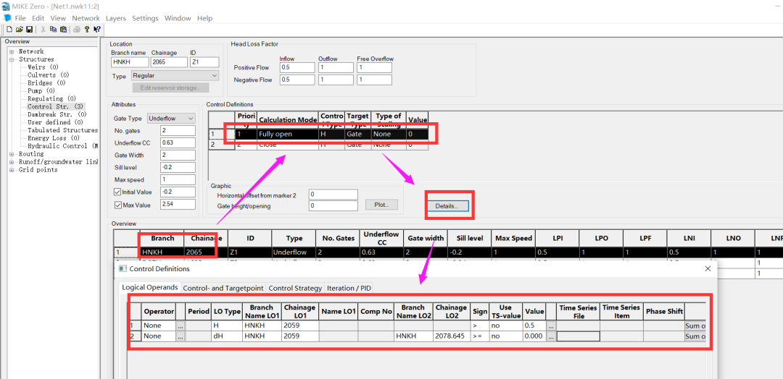
Task: Click the No. gates input field
Action: point(178,130)
